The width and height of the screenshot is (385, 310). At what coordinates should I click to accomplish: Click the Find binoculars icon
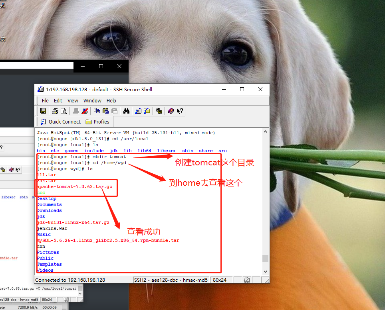coord(126,111)
